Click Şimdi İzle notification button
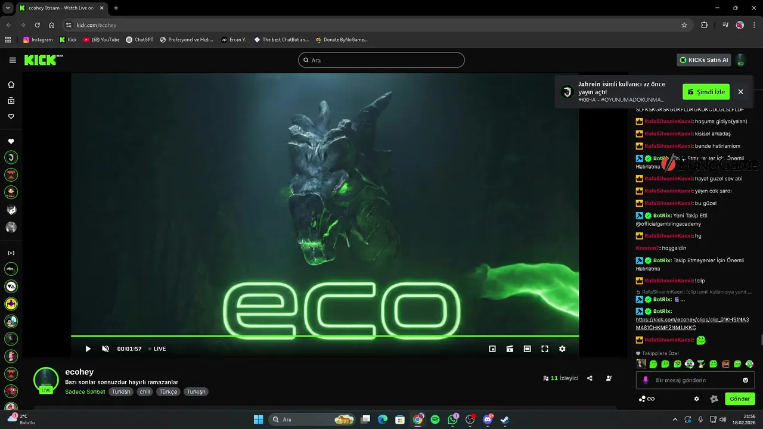This screenshot has height=429, width=763. (706, 92)
